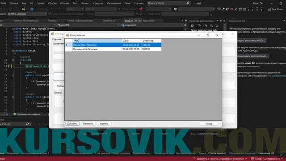Click the Список ошибок tab at bottom
The width and height of the screenshot is (286, 161).
(x=217, y=153)
